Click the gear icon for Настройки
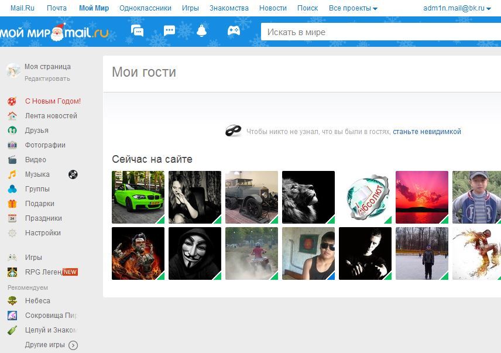 (12, 233)
